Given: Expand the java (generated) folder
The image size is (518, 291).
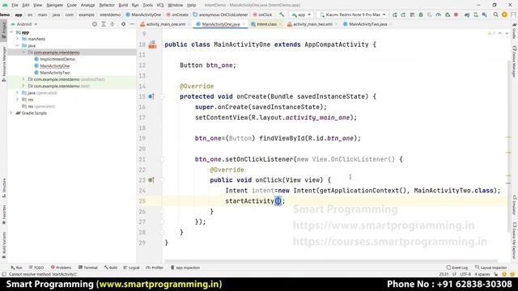Looking at the screenshot, I should (x=18, y=93).
